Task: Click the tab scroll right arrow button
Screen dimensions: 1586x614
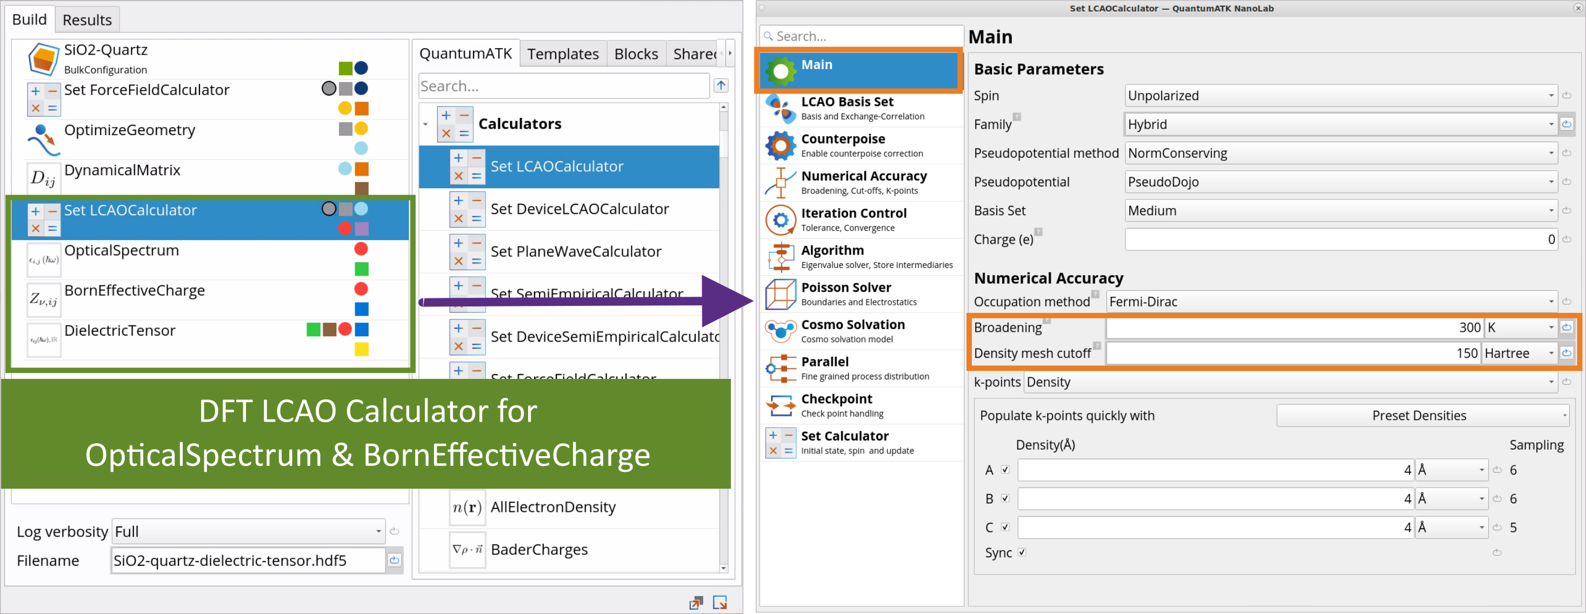Action: click(x=730, y=54)
